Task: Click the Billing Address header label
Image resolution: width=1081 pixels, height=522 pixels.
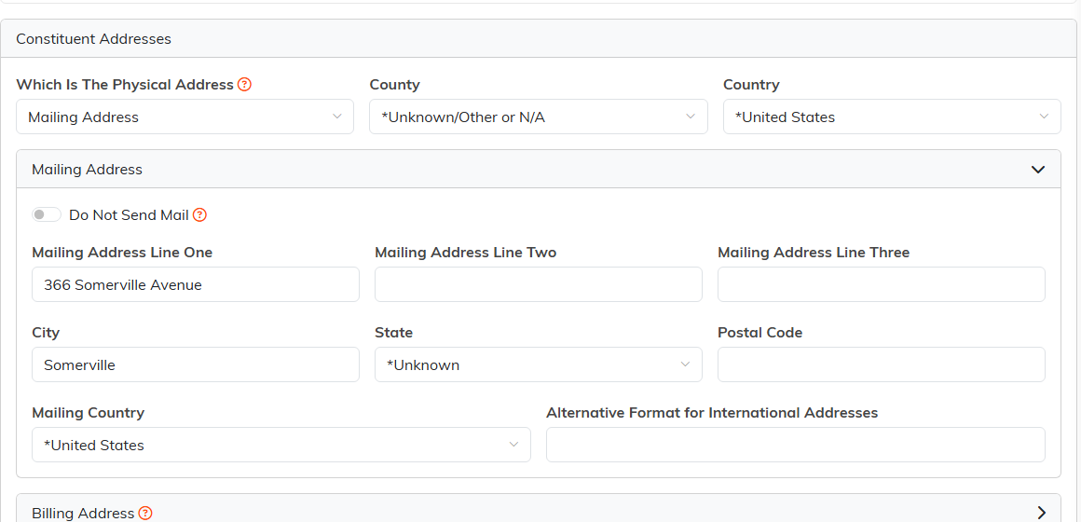Action: pos(83,513)
